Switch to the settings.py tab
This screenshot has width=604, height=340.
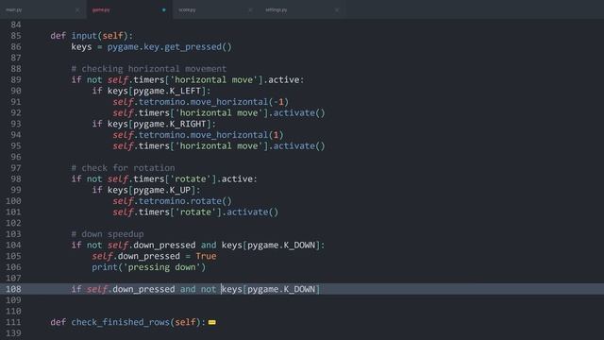click(276, 9)
